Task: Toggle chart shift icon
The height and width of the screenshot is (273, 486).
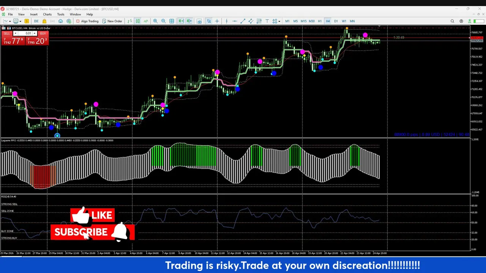Action: (189, 21)
